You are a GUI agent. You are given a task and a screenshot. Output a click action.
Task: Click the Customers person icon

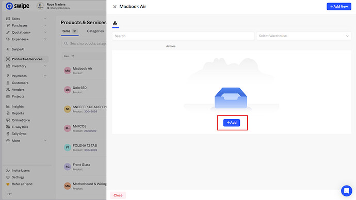[x=8, y=83]
